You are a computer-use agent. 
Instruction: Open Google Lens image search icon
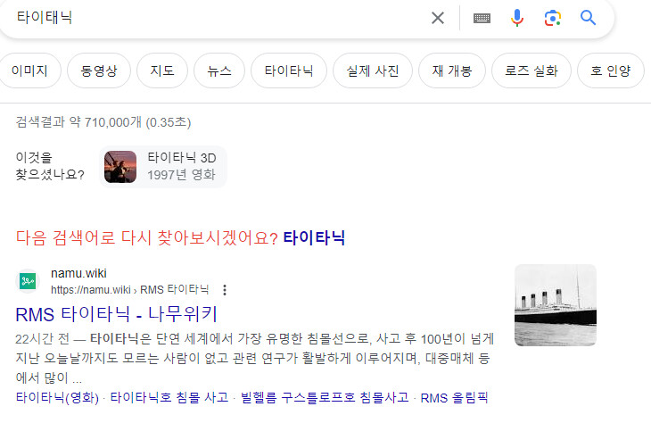pos(553,18)
